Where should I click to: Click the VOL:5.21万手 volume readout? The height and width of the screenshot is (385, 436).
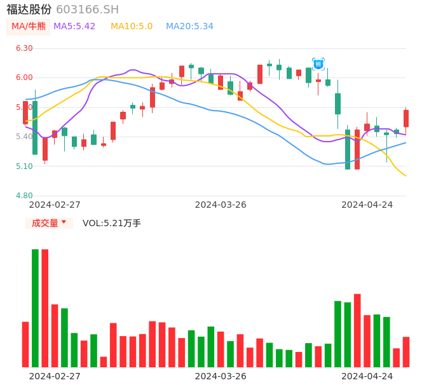pyautogui.click(x=112, y=223)
